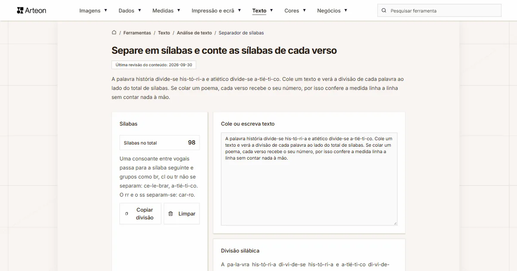
Task: Click the Última revisão do conteúdo date badge
Action: [x=154, y=65]
